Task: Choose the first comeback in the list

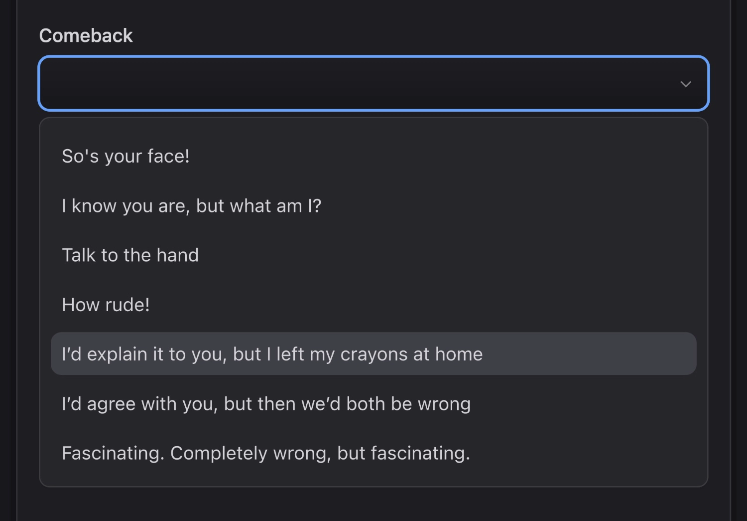Action: (x=126, y=156)
